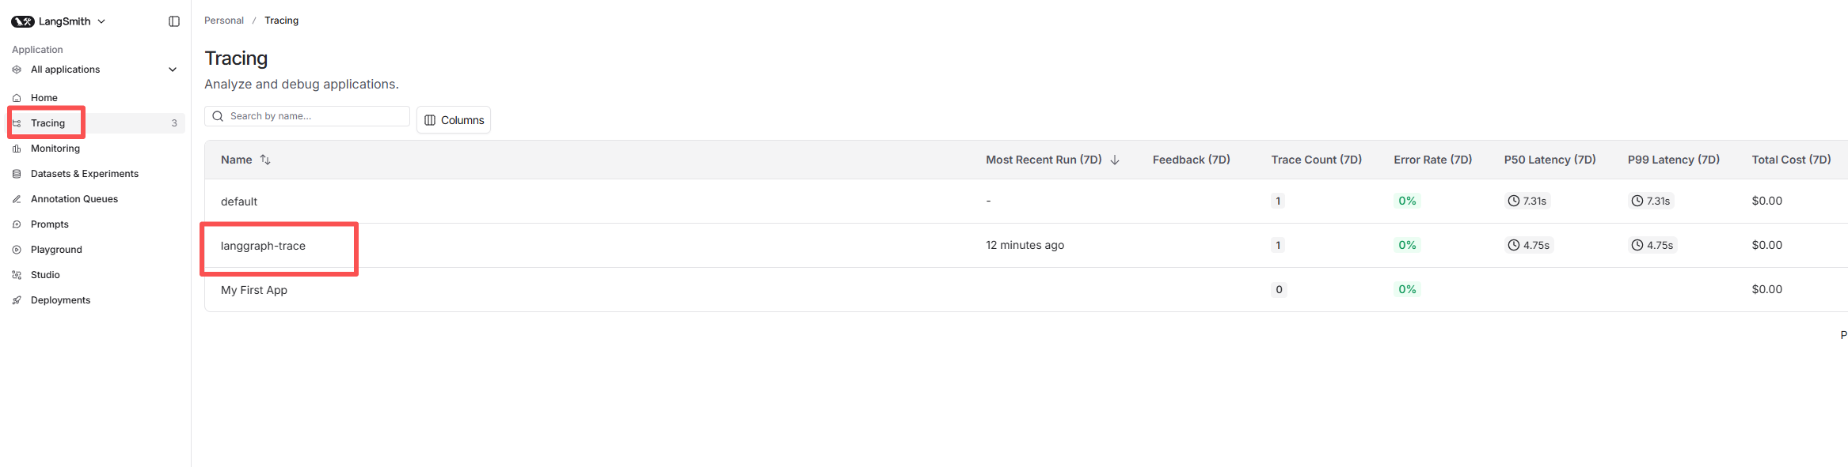Click the Studio icon in sidebar
This screenshot has width=1848, height=467.
pyautogui.click(x=17, y=275)
